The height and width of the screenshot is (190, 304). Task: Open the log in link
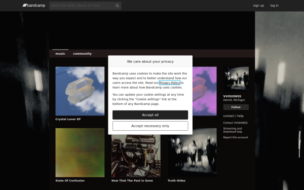[x=274, y=6]
